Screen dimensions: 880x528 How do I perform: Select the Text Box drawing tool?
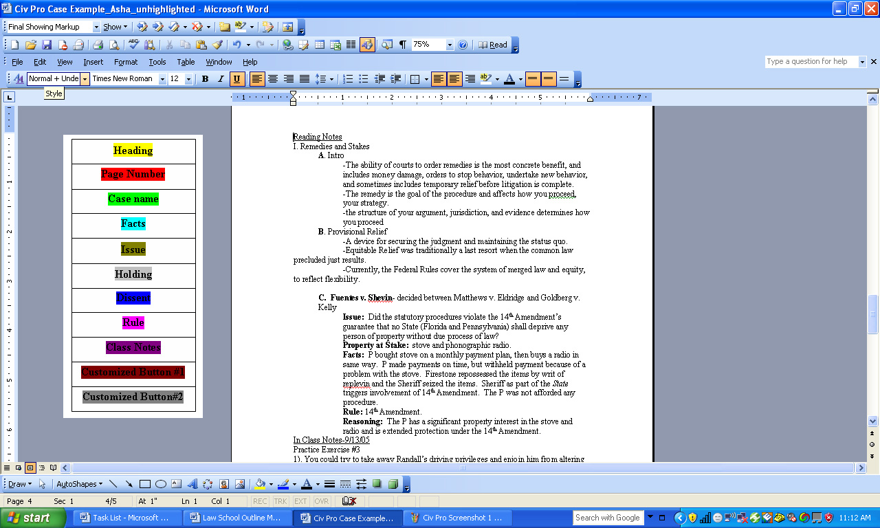(x=176, y=484)
